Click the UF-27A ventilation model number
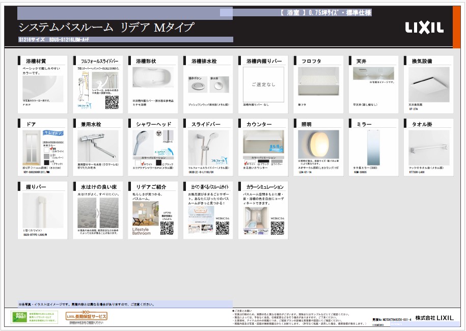 413,109
